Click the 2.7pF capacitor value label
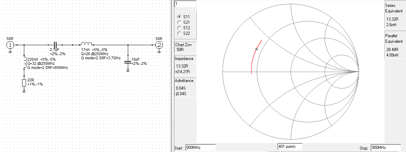406x152 pixels. click(x=54, y=50)
